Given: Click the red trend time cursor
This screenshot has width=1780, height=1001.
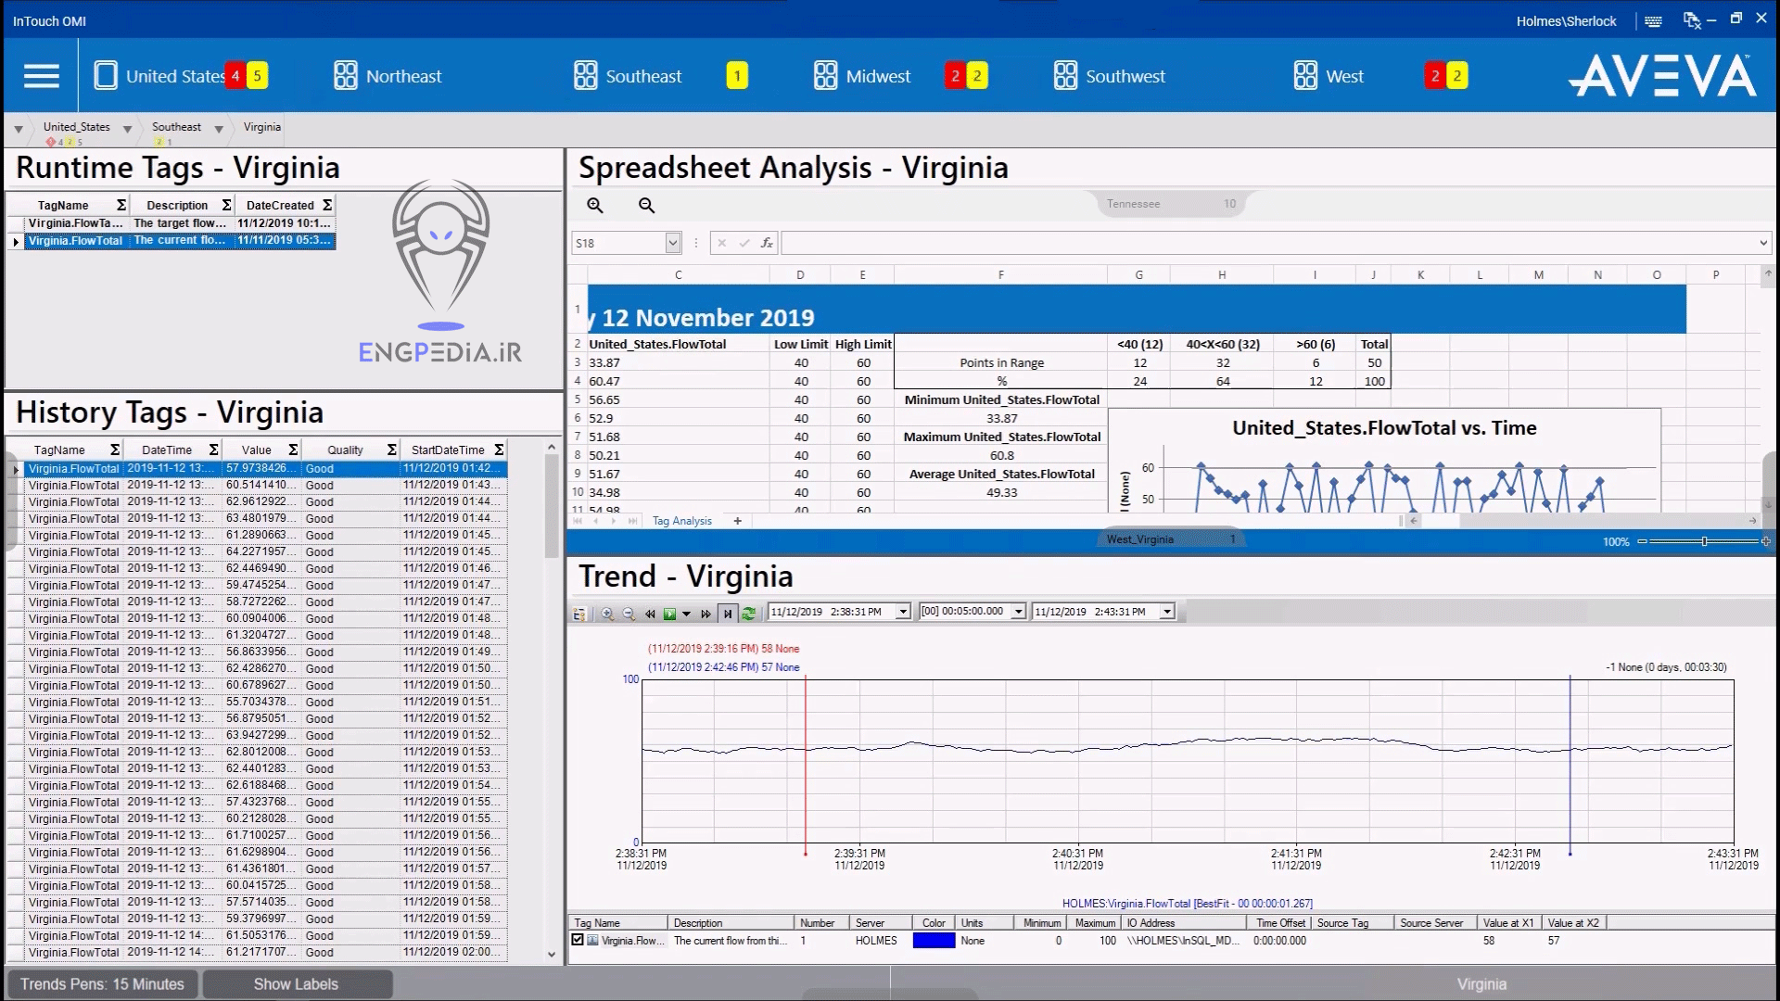Looking at the screenshot, I should tap(805, 765).
